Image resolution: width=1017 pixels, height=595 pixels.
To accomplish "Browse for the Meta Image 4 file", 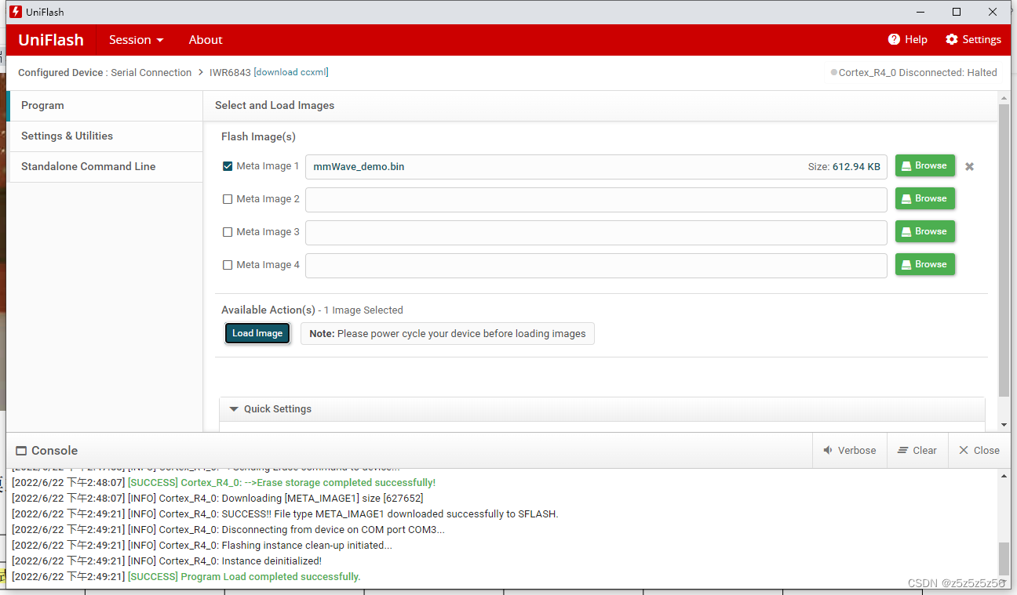I will 925,265.
